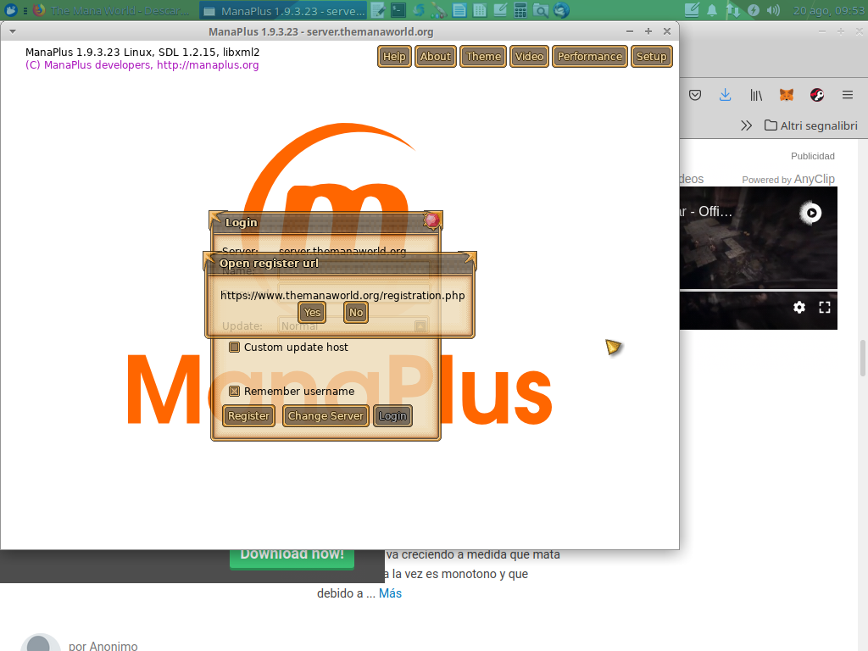The height and width of the screenshot is (651, 868).
Task: Launch the word processor document icon
Action: pos(459,10)
